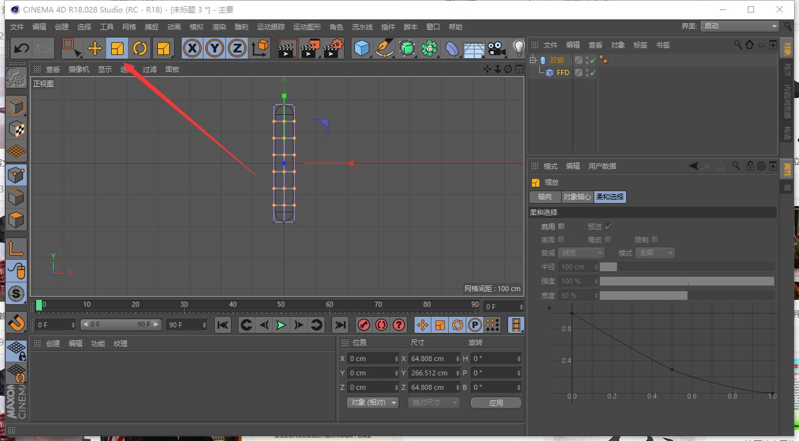799x441 pixels.
Task: Click the Undo arrow icon
Action: tap(21, 48)
